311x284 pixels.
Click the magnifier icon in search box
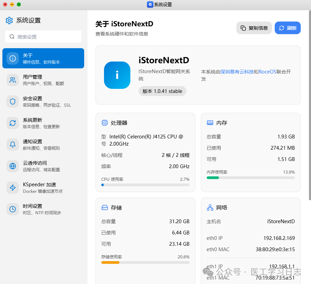coord(12,37)
